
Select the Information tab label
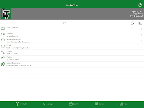click(x=23, y=104)
